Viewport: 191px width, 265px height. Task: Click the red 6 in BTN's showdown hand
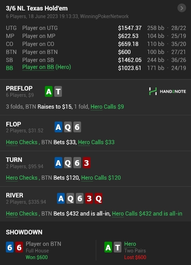19,247
